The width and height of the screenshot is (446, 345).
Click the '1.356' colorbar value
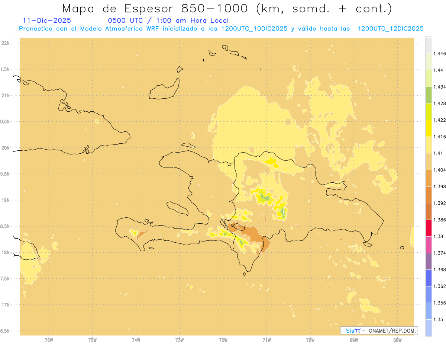[x=440, y=303]
